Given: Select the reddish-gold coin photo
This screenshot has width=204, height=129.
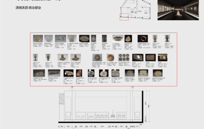Looking at the screenshot, I should (x=111, y=57).
